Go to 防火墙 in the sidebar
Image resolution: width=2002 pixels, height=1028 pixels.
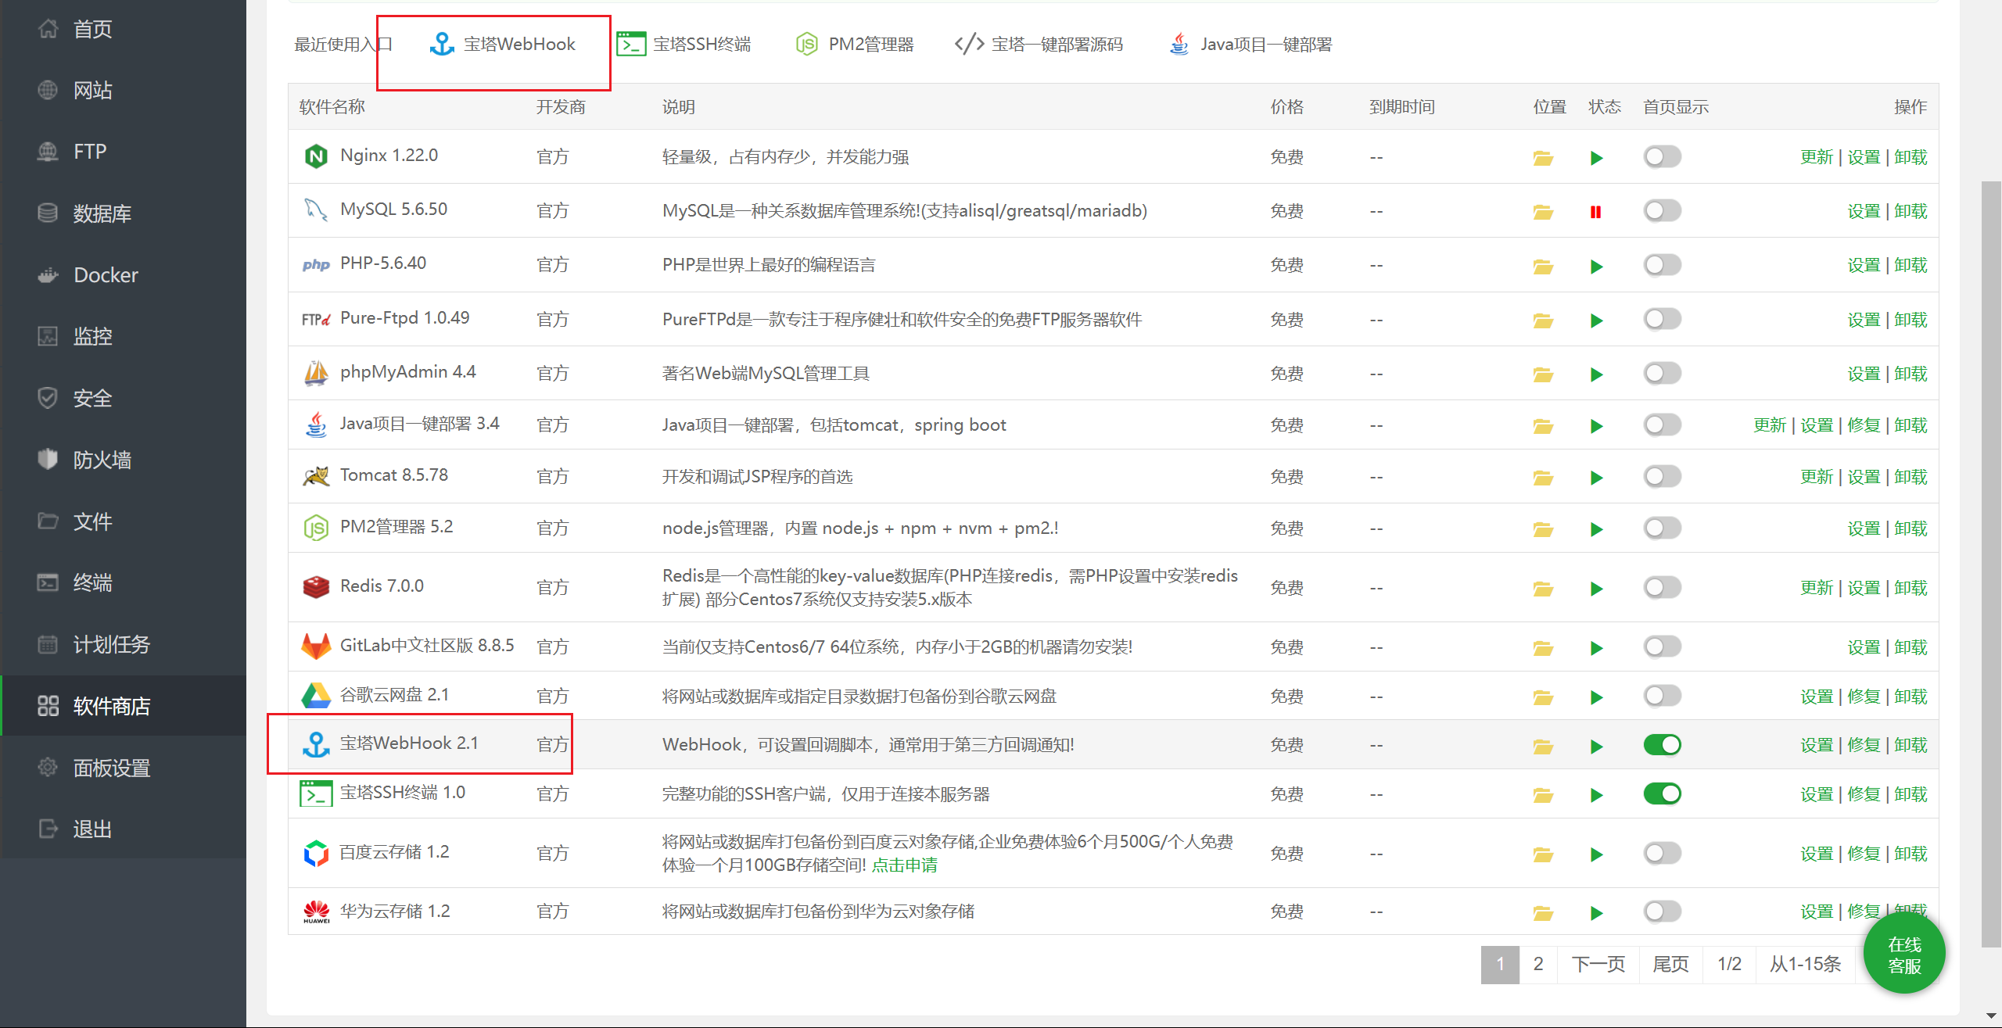point(102,460)
